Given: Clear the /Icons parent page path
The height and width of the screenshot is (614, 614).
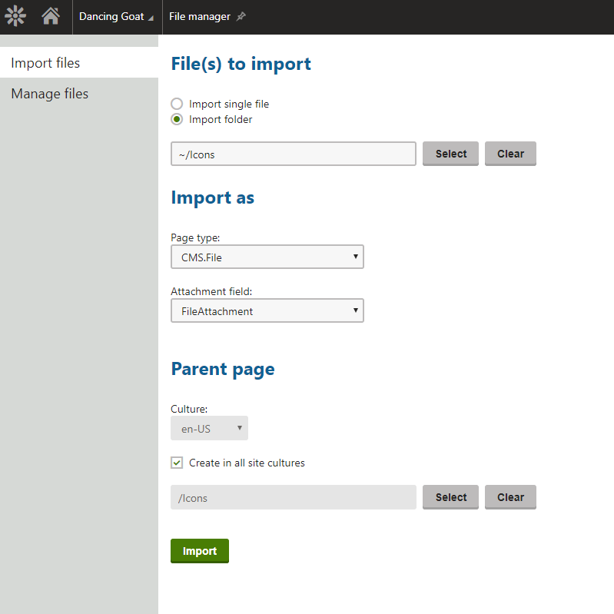Looking at the screenshot, I should tap(510, 497).
